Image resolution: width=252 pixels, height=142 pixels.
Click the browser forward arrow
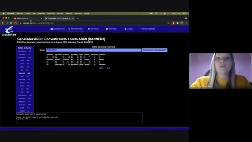click(7, 23)
